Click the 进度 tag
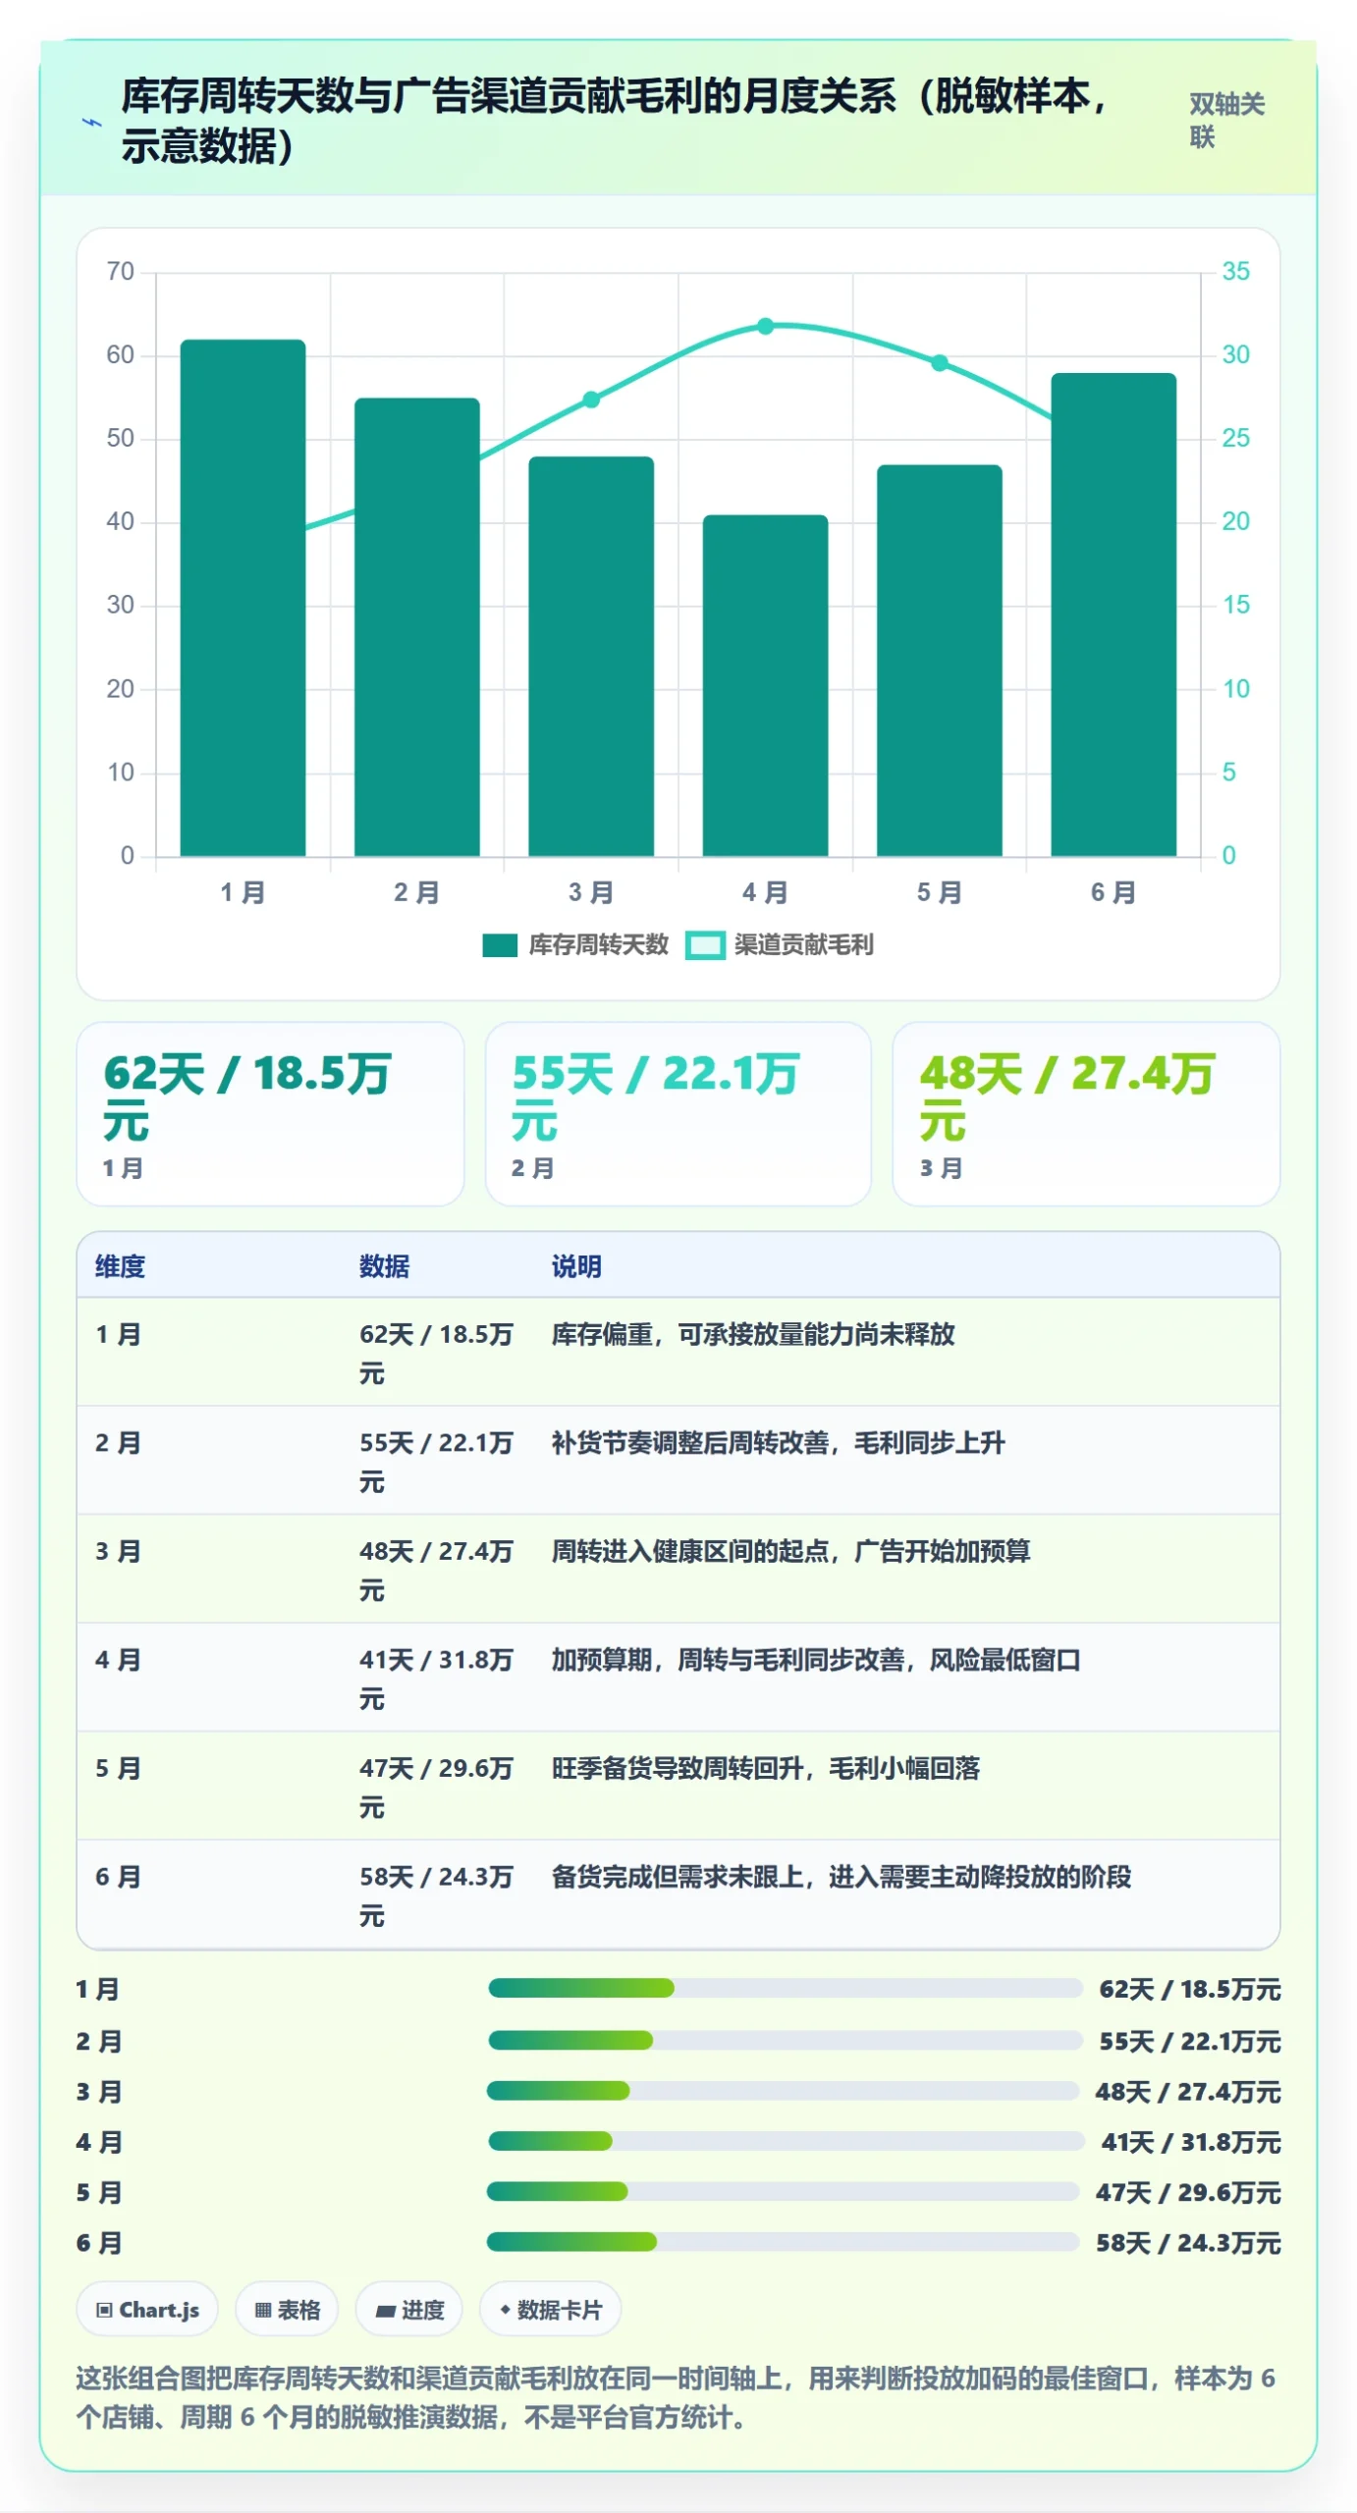This screenshot has width=1357, height=2513. tap(409, 2310)
